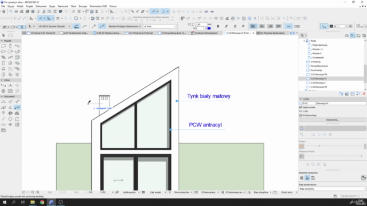Set justified text alignment

(279, 26)
